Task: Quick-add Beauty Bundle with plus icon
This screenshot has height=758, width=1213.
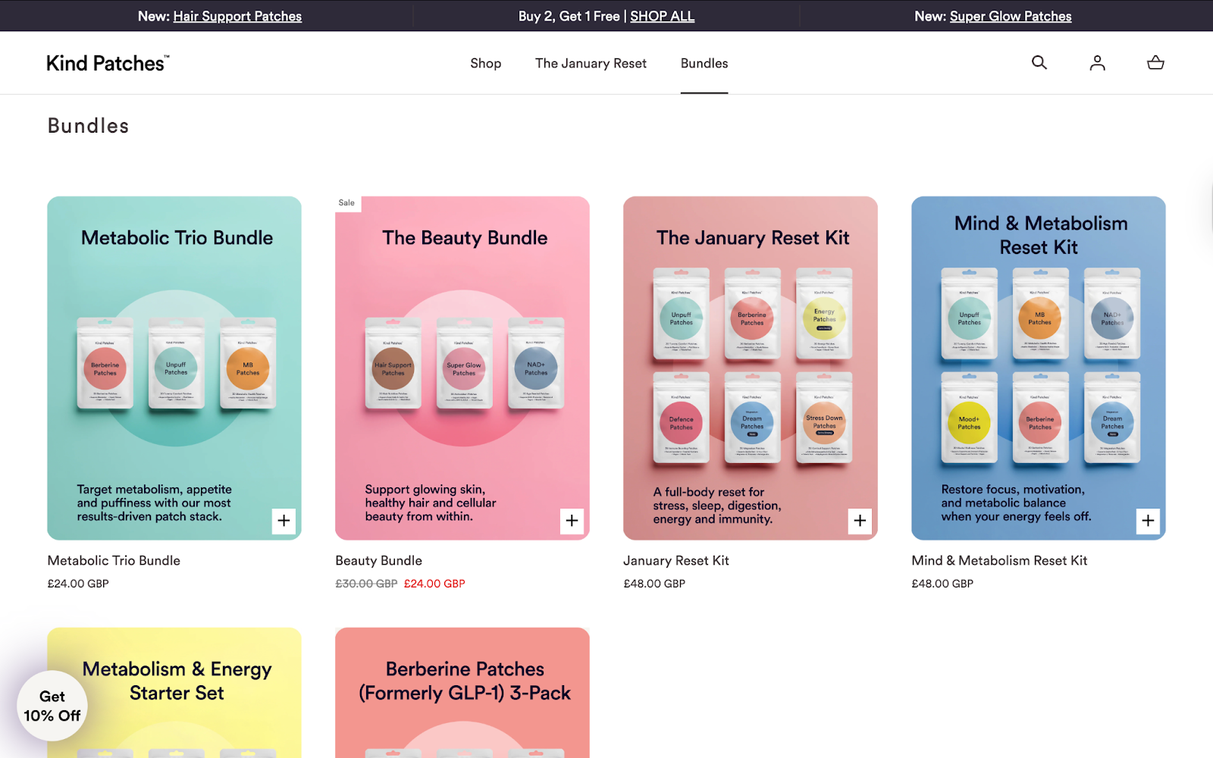Action: click(x=572, y=521)
